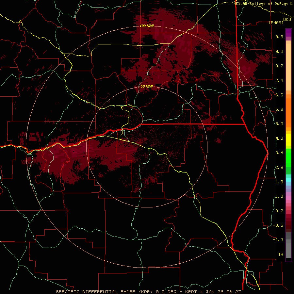Pick the orange segment of color bar

pos(288,112)
